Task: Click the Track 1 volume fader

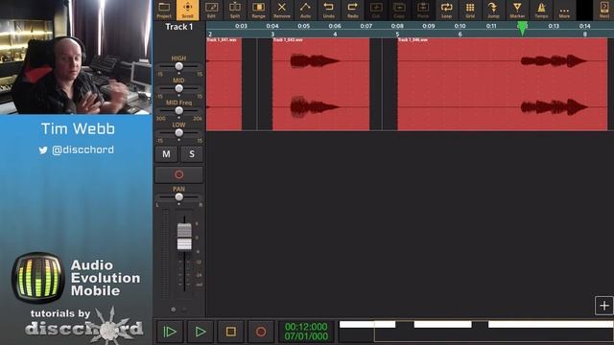Action: click(184, 237)
